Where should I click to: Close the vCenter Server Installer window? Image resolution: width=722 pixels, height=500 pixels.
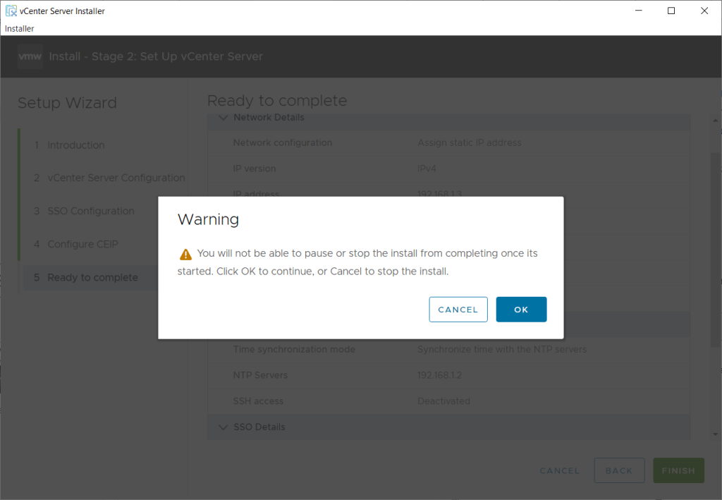pyautogui.click(x=704, y=11)
